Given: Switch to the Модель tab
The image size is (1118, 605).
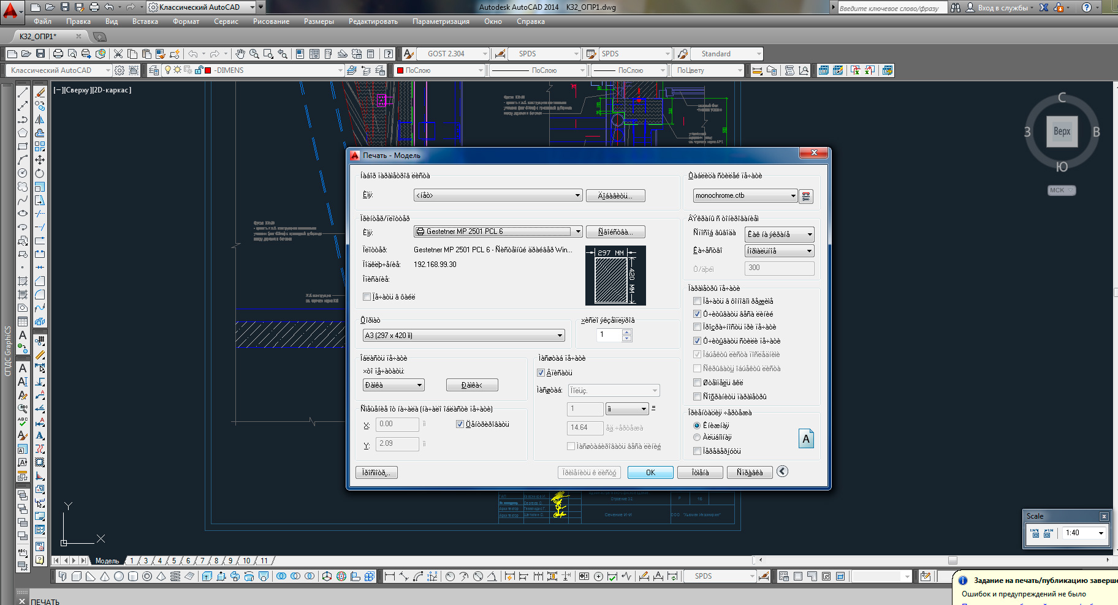Looking at the screenshot, I should [107, 560].
